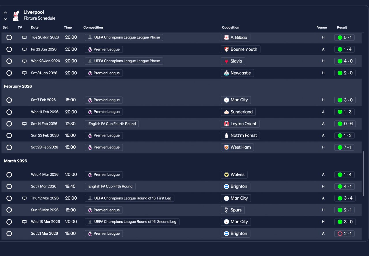Image resolution: width=369 pixels, height=256 pixels.
Task: Click the Sat 7 Mar 2026 date
Action: (x=44, y=186)
